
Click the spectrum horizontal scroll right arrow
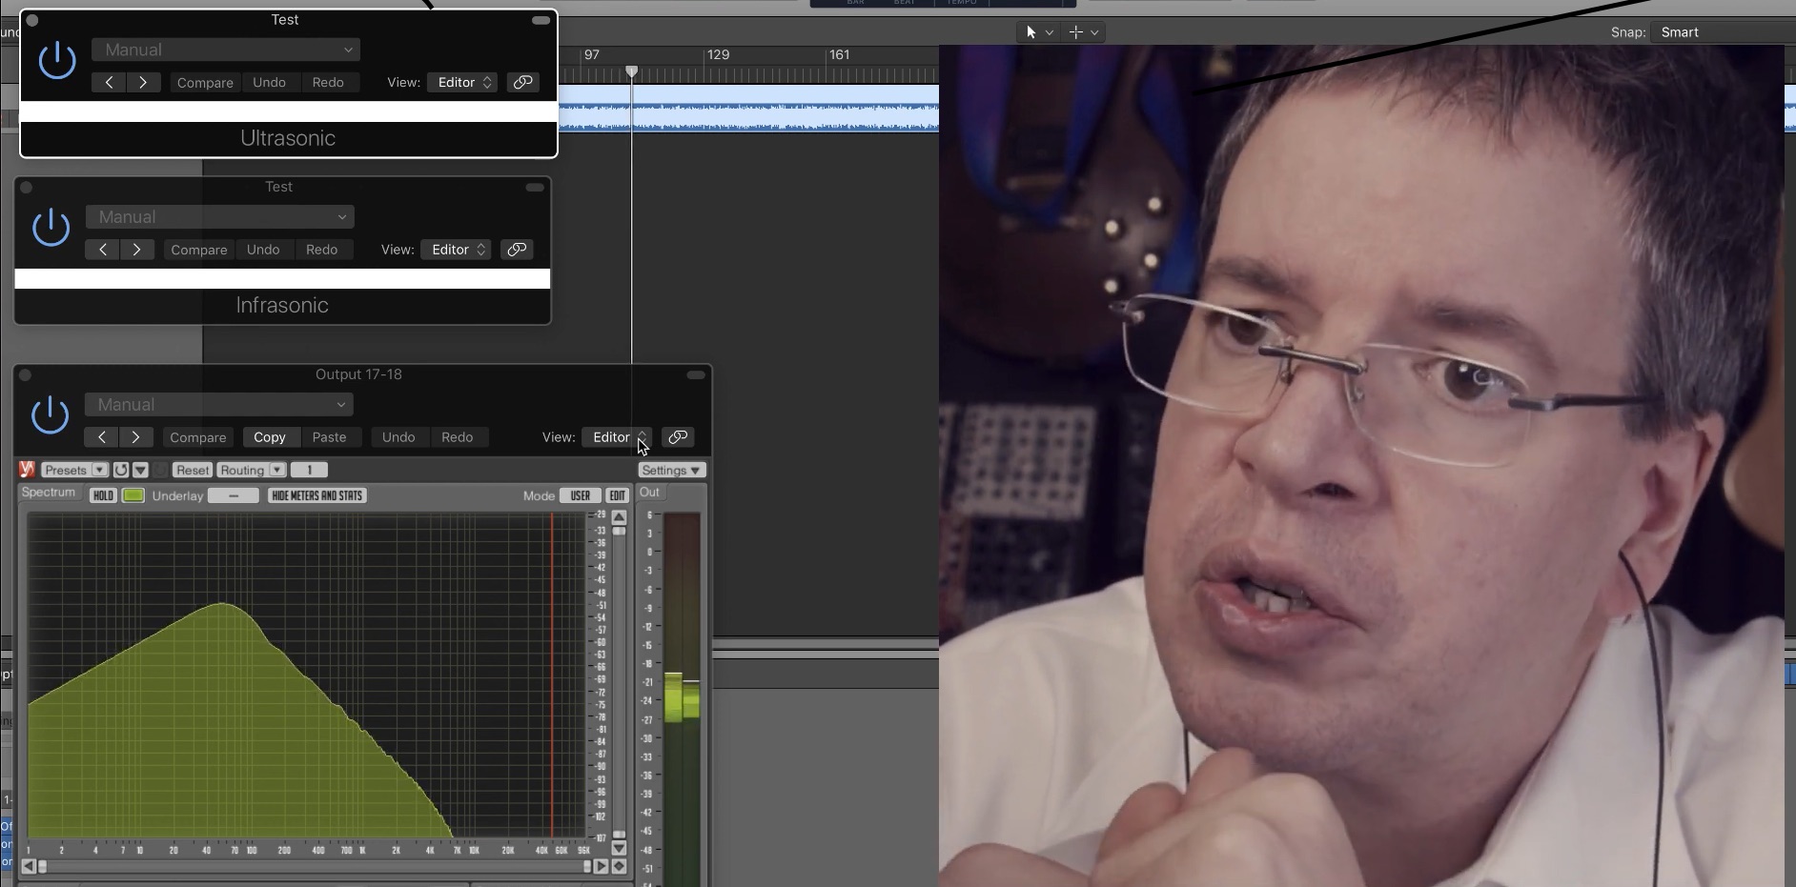pyautogui.click(x=601, y=866)
